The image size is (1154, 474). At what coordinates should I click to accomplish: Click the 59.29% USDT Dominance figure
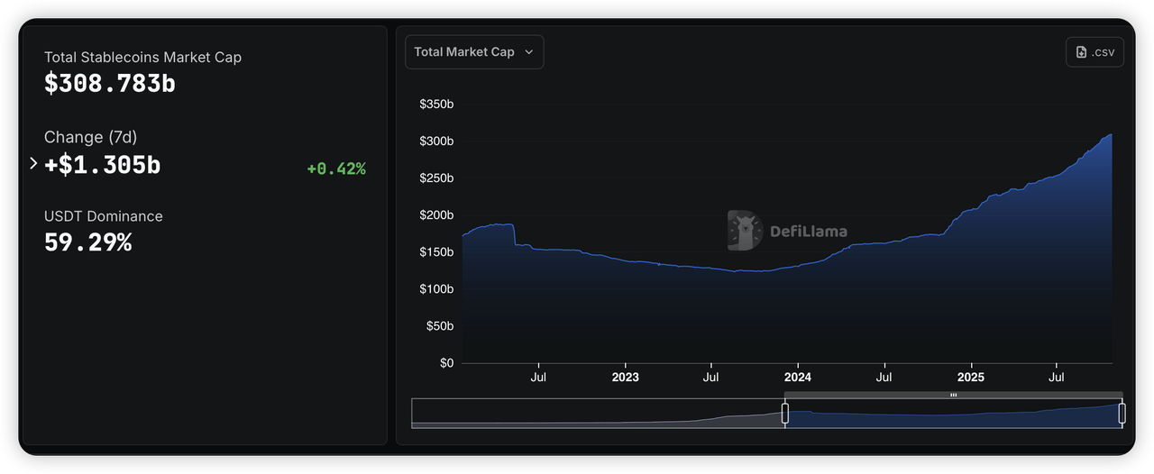click(88, 242)
